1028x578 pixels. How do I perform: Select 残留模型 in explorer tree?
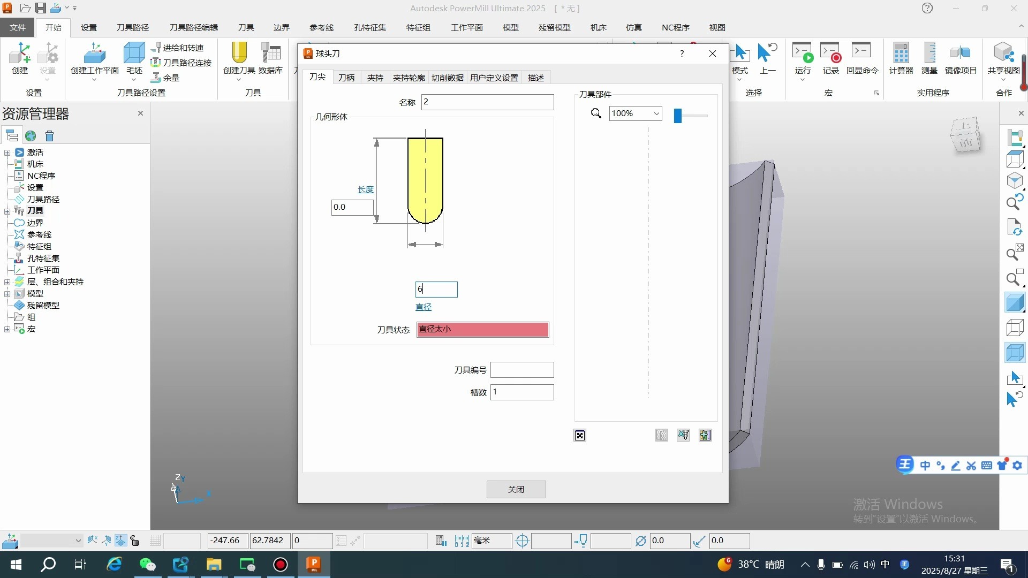tap(43, 306)
